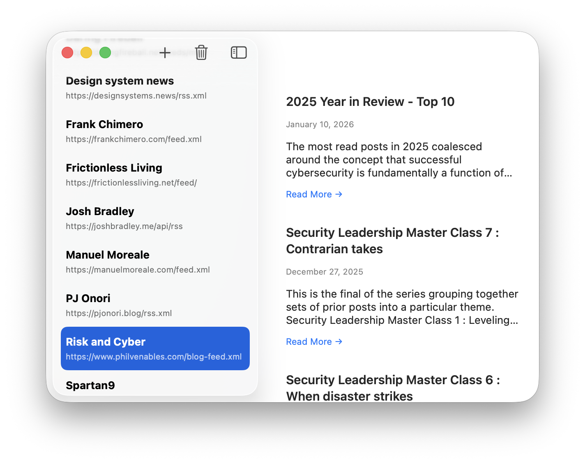The image size is (585, 463).
Task: Click the trash icon to delete the feed
Action: [201, 53]
